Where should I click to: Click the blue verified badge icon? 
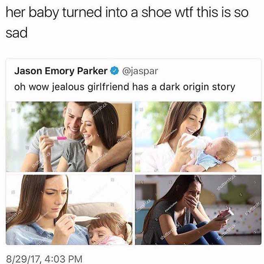click(115, 71)
